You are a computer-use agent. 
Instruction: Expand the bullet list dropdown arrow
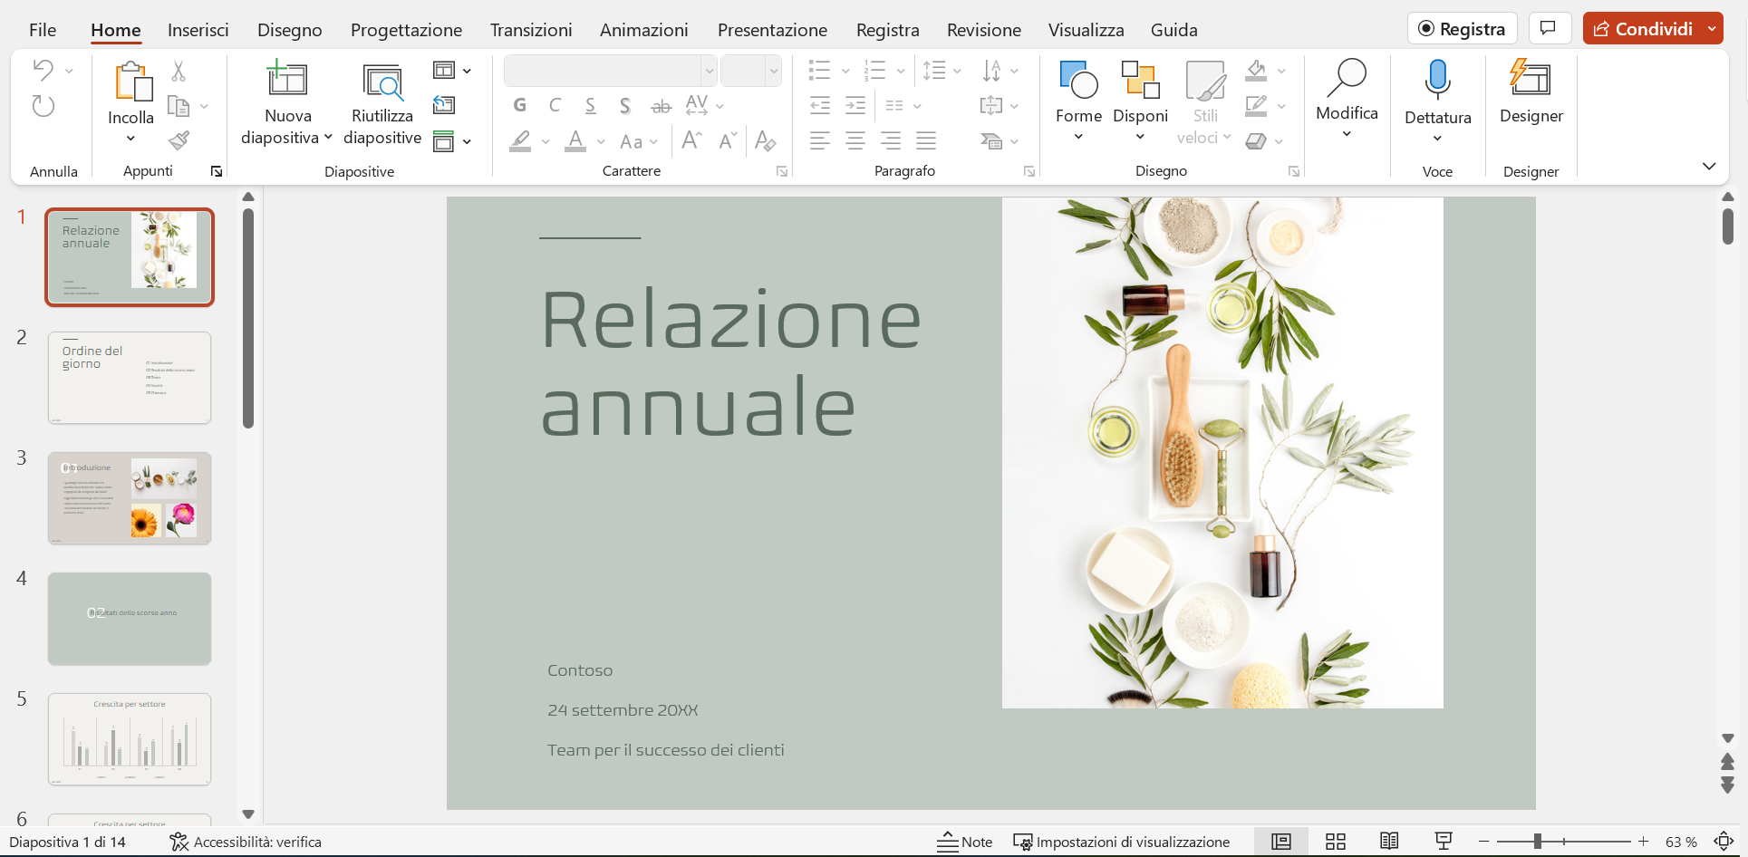coord(845,71)
